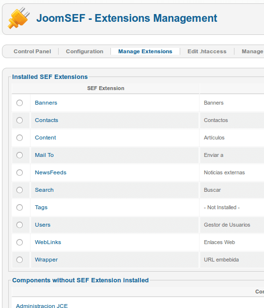Click the Noticias externas component cell

[x=224, y=172]
